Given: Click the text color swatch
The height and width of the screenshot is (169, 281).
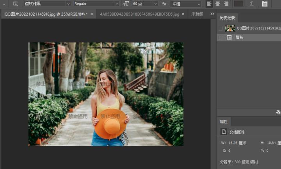Looking at the screenshot, I should [238, 4].
